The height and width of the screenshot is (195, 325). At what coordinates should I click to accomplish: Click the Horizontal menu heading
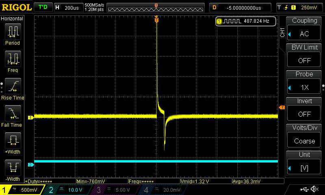12,19
